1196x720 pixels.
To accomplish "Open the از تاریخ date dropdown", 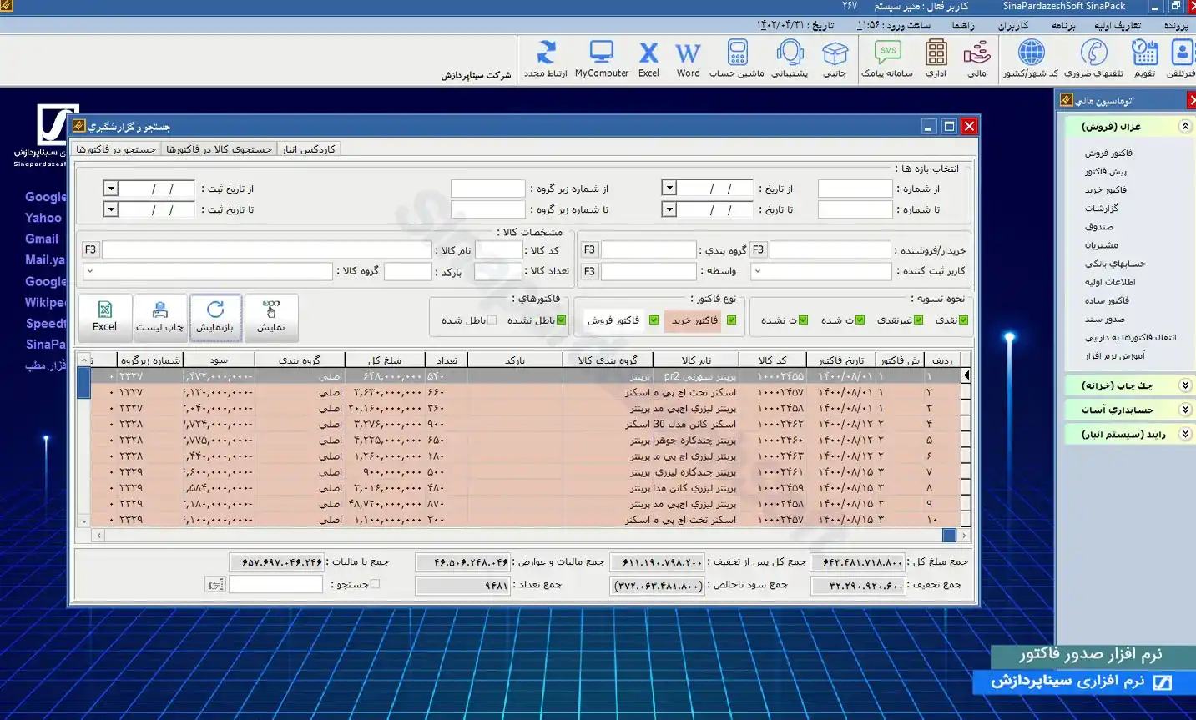I will point(669,189).
